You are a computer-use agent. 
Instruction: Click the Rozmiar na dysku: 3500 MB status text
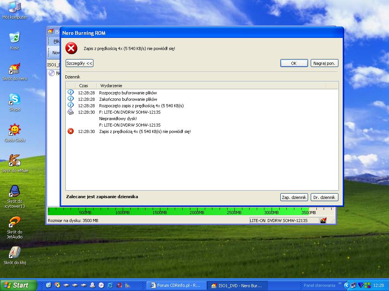pos(73,221)
